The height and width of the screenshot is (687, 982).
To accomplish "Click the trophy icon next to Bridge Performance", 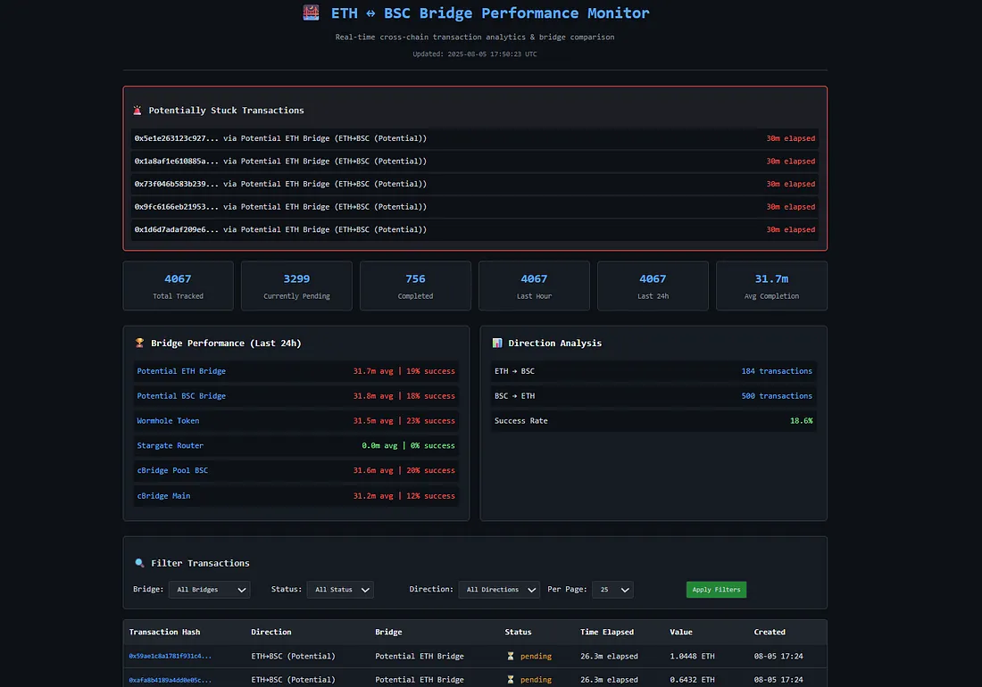I will [x=139, y=343].
